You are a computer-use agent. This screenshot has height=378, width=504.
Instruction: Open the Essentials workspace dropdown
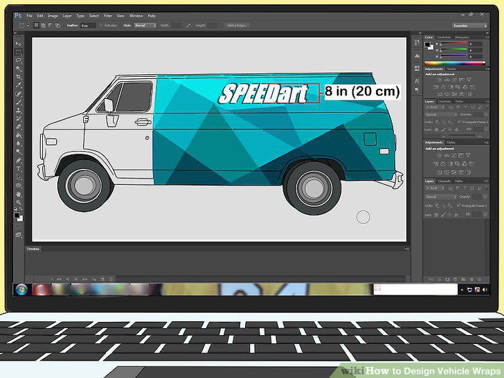470,26
